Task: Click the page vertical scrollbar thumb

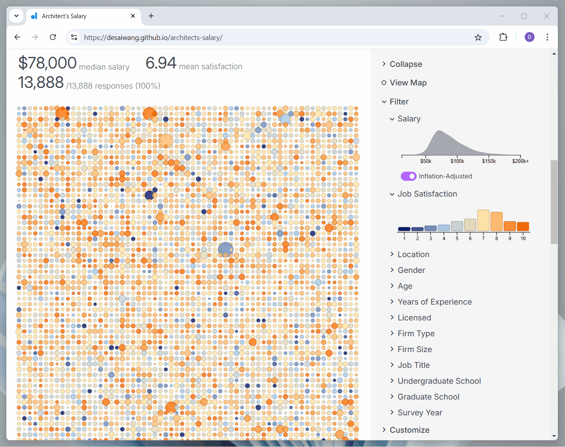Action: click(554, 202)
